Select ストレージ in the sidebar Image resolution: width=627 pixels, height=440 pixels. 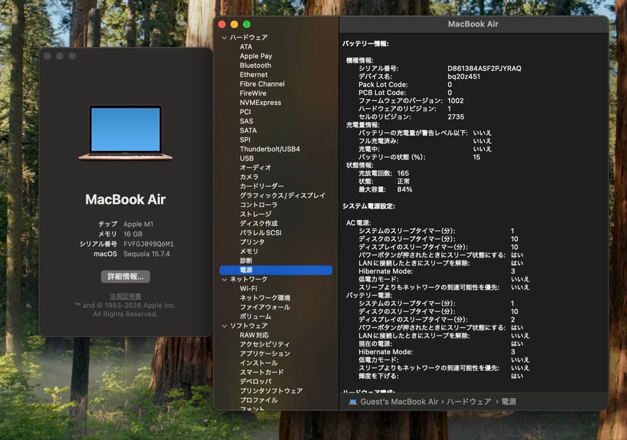(x=255, y=214)
